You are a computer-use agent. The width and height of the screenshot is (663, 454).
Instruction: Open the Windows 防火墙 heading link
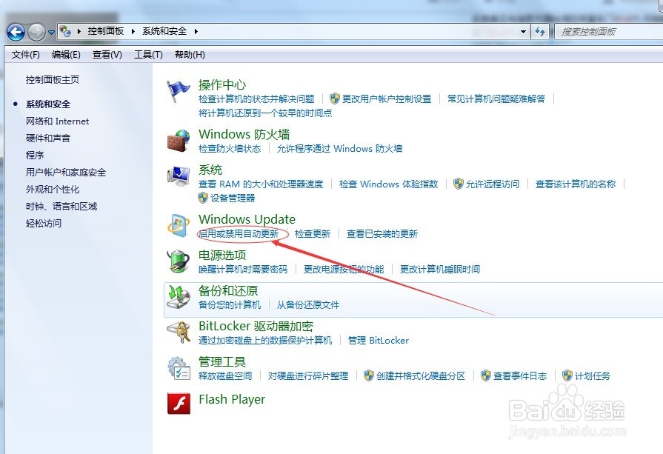pos(244,134)
